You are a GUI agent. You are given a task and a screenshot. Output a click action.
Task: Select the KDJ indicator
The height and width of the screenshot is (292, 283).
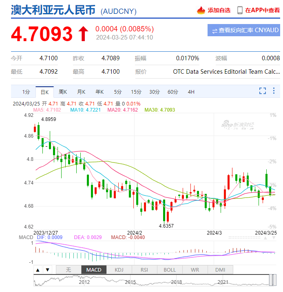pyautogui.click(x=119, y=270)
